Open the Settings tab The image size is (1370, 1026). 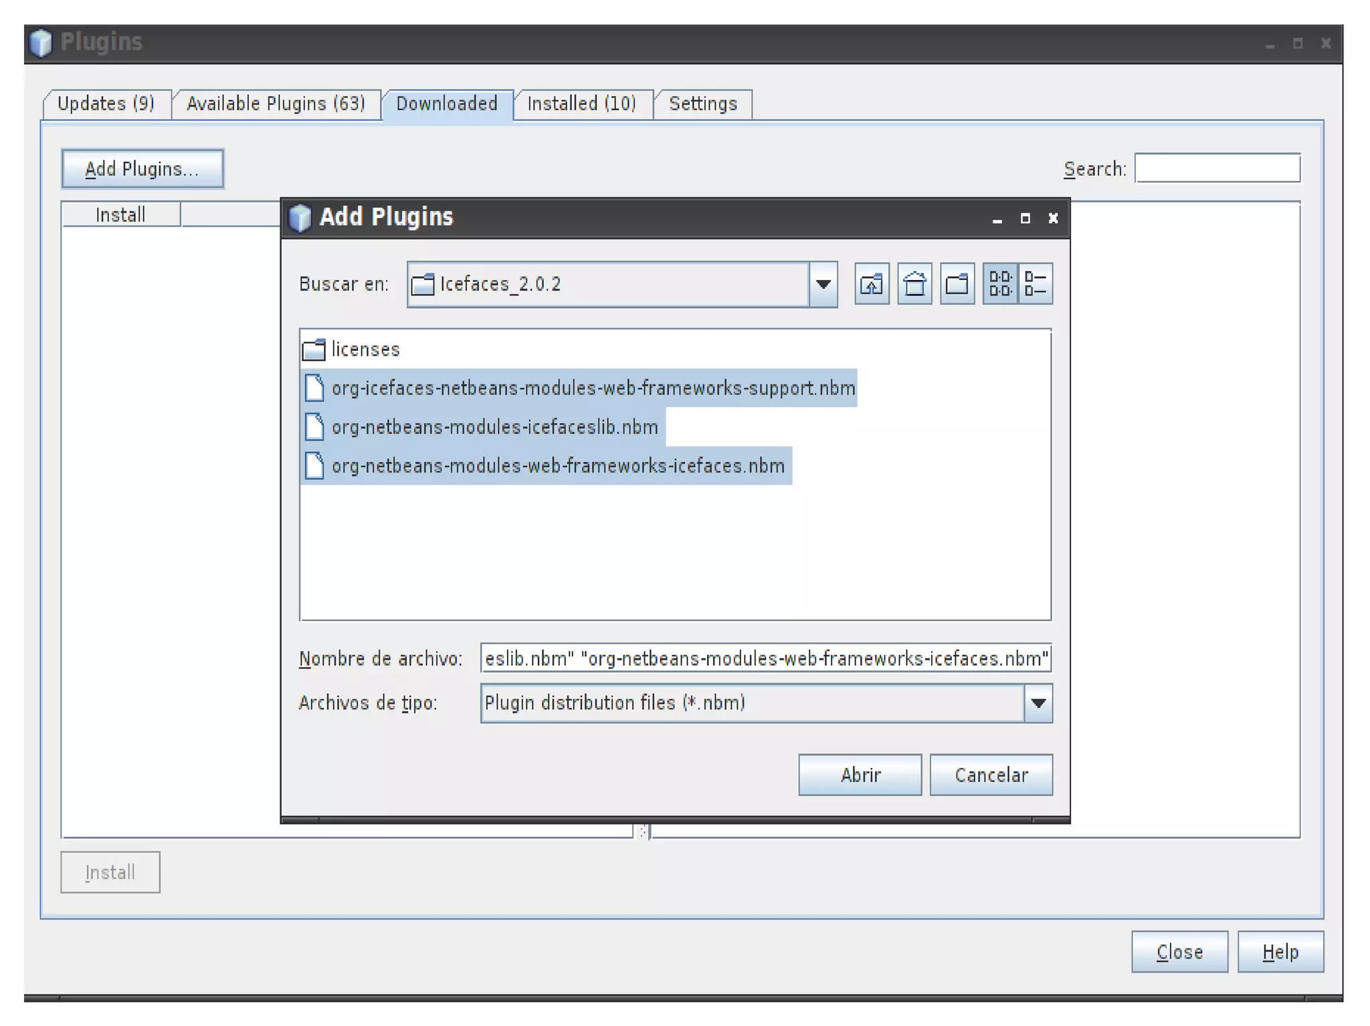pyautogui.click(x=703, y=104)
